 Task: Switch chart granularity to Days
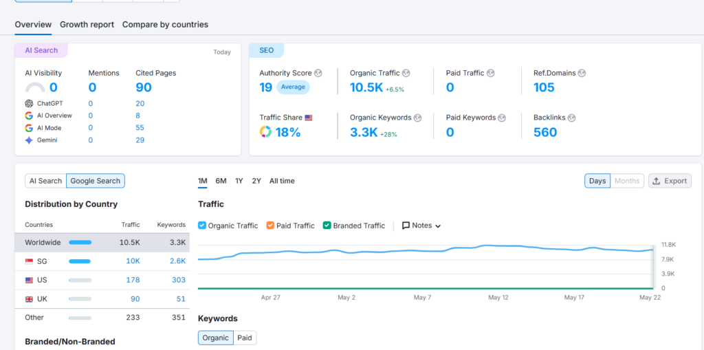(597, 181)
